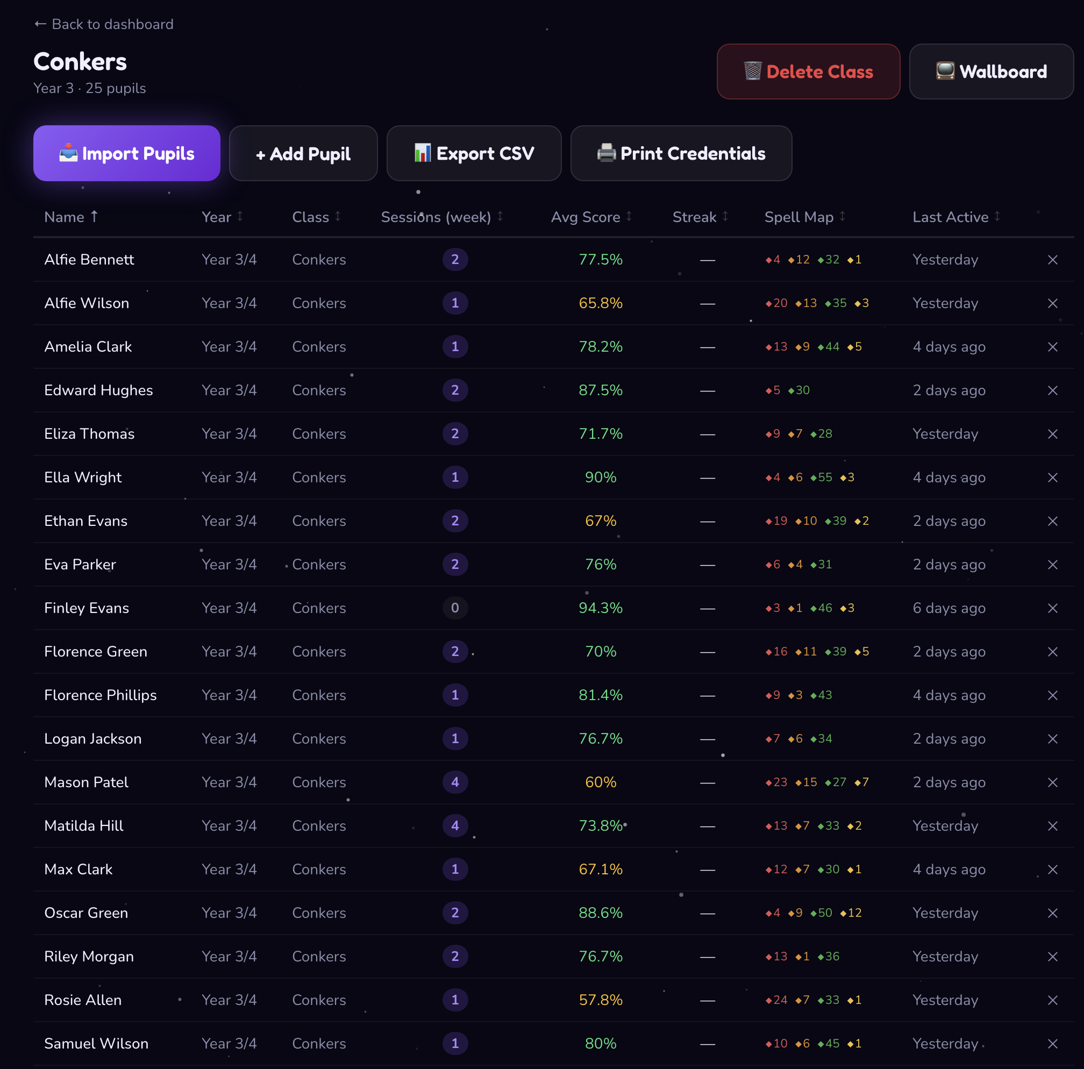Click Oscar Green's name
Viewport: 1084px width, 1069px height.
[x=86, y=913]
